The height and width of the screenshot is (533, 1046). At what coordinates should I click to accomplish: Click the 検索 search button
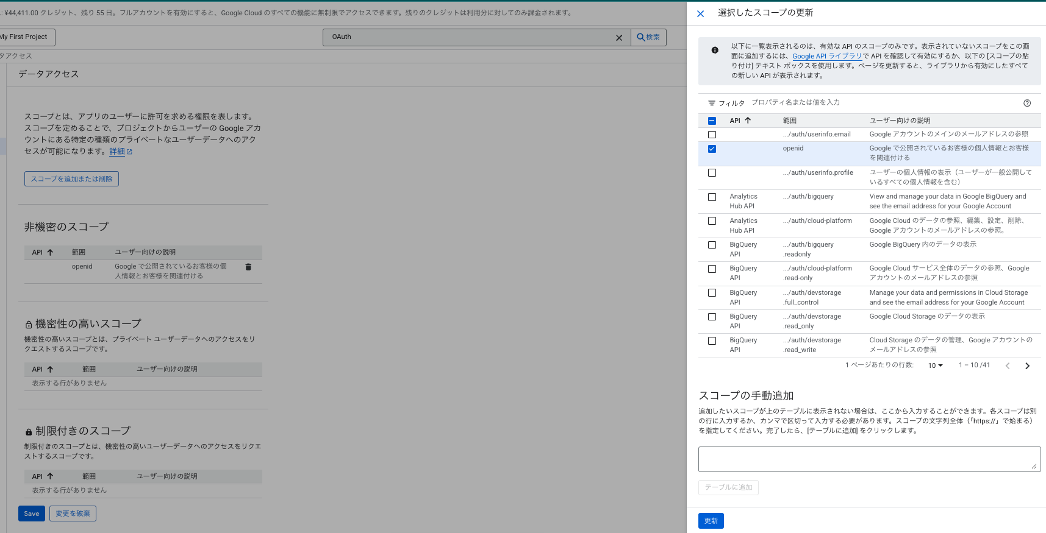point(648,37)
